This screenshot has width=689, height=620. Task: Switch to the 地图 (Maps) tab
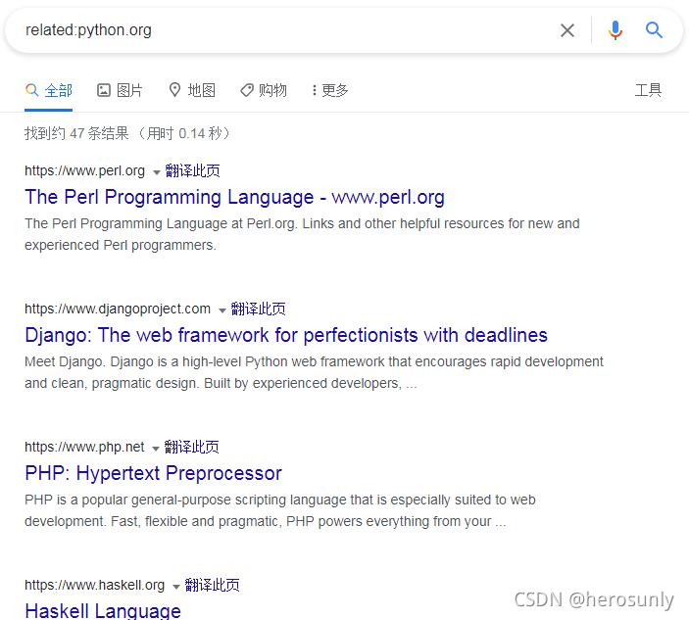point(192,90)
